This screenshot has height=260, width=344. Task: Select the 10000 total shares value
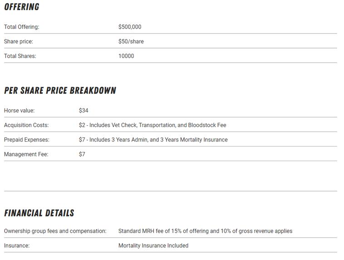[126, 56]
